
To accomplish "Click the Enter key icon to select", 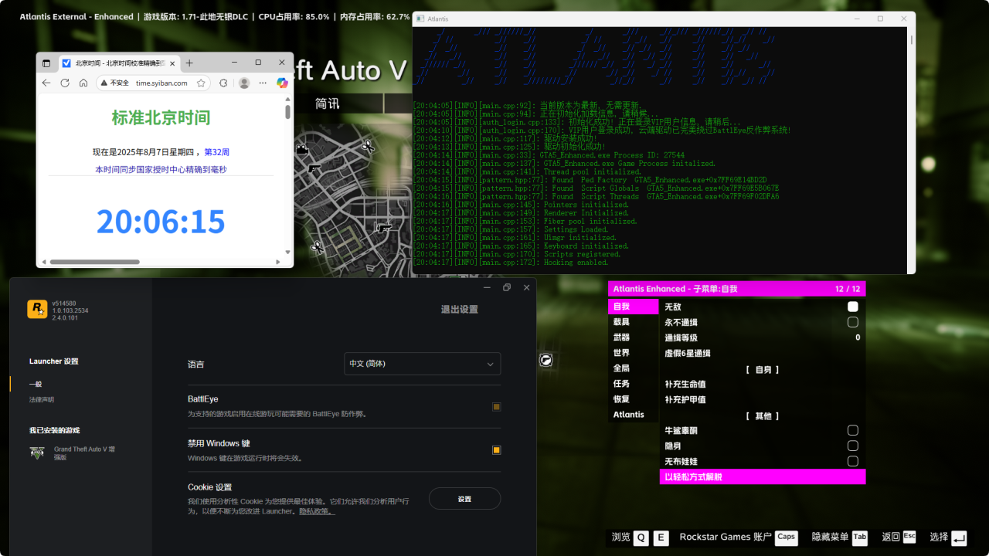I will (959, 538).
